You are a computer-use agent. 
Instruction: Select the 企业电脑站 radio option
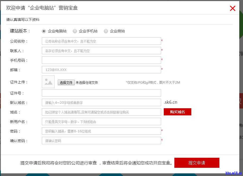pyautogui.click(x=44, y=31)
